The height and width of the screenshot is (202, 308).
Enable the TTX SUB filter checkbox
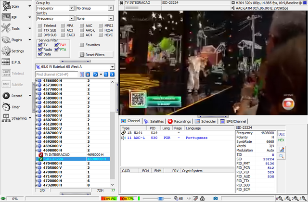tap(40, 30)
